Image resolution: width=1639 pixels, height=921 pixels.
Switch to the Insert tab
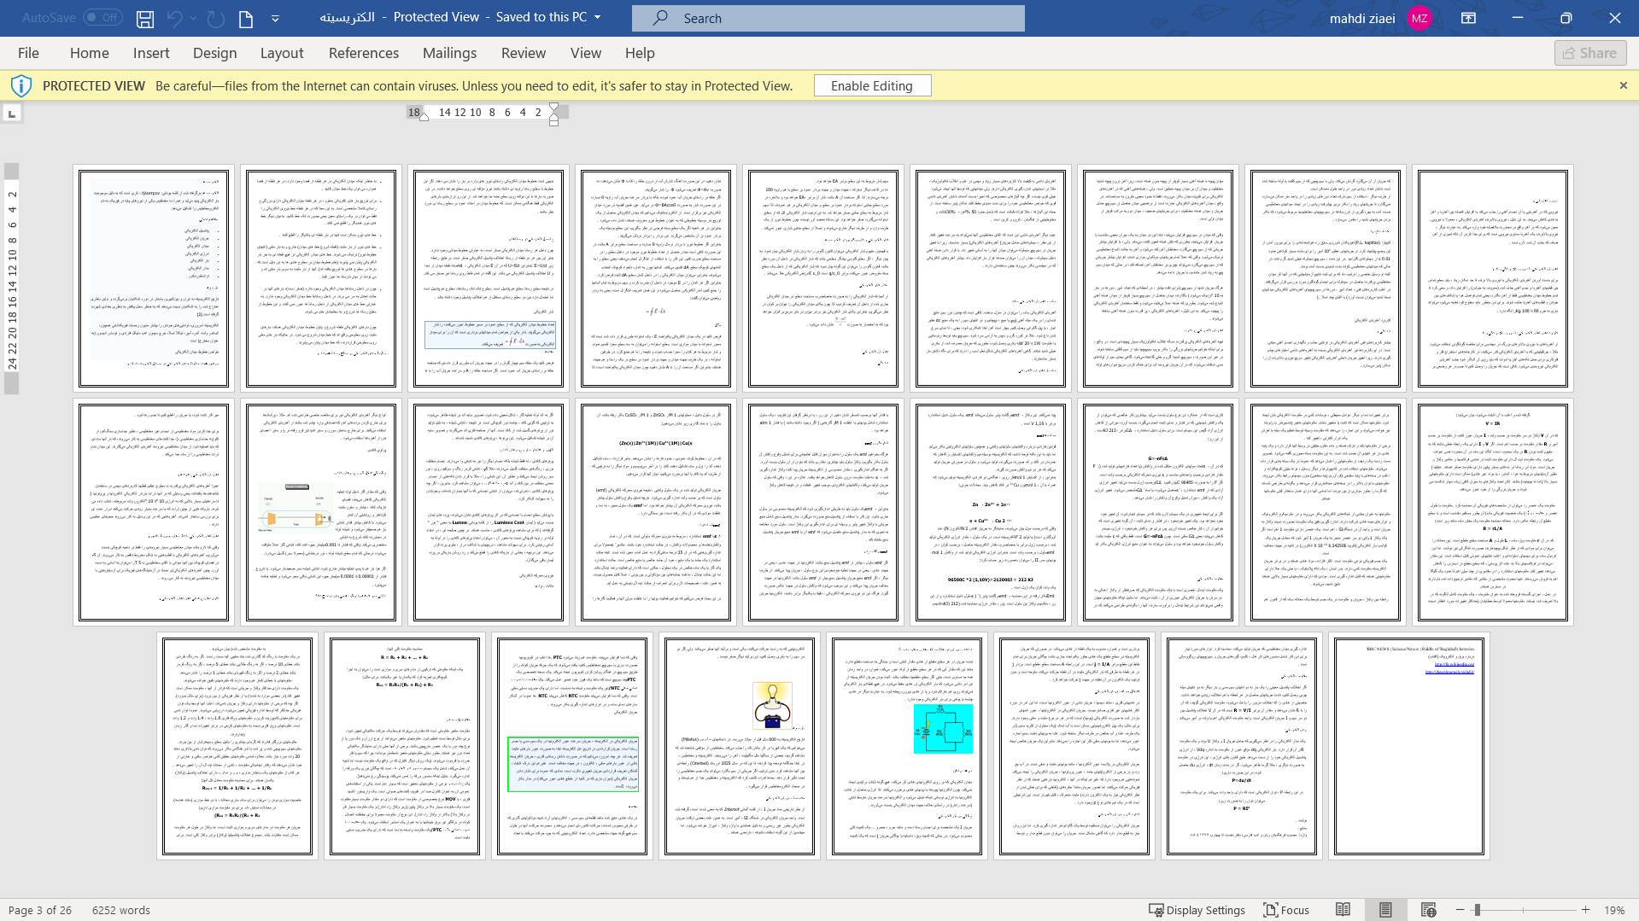(x=151, y=53)
